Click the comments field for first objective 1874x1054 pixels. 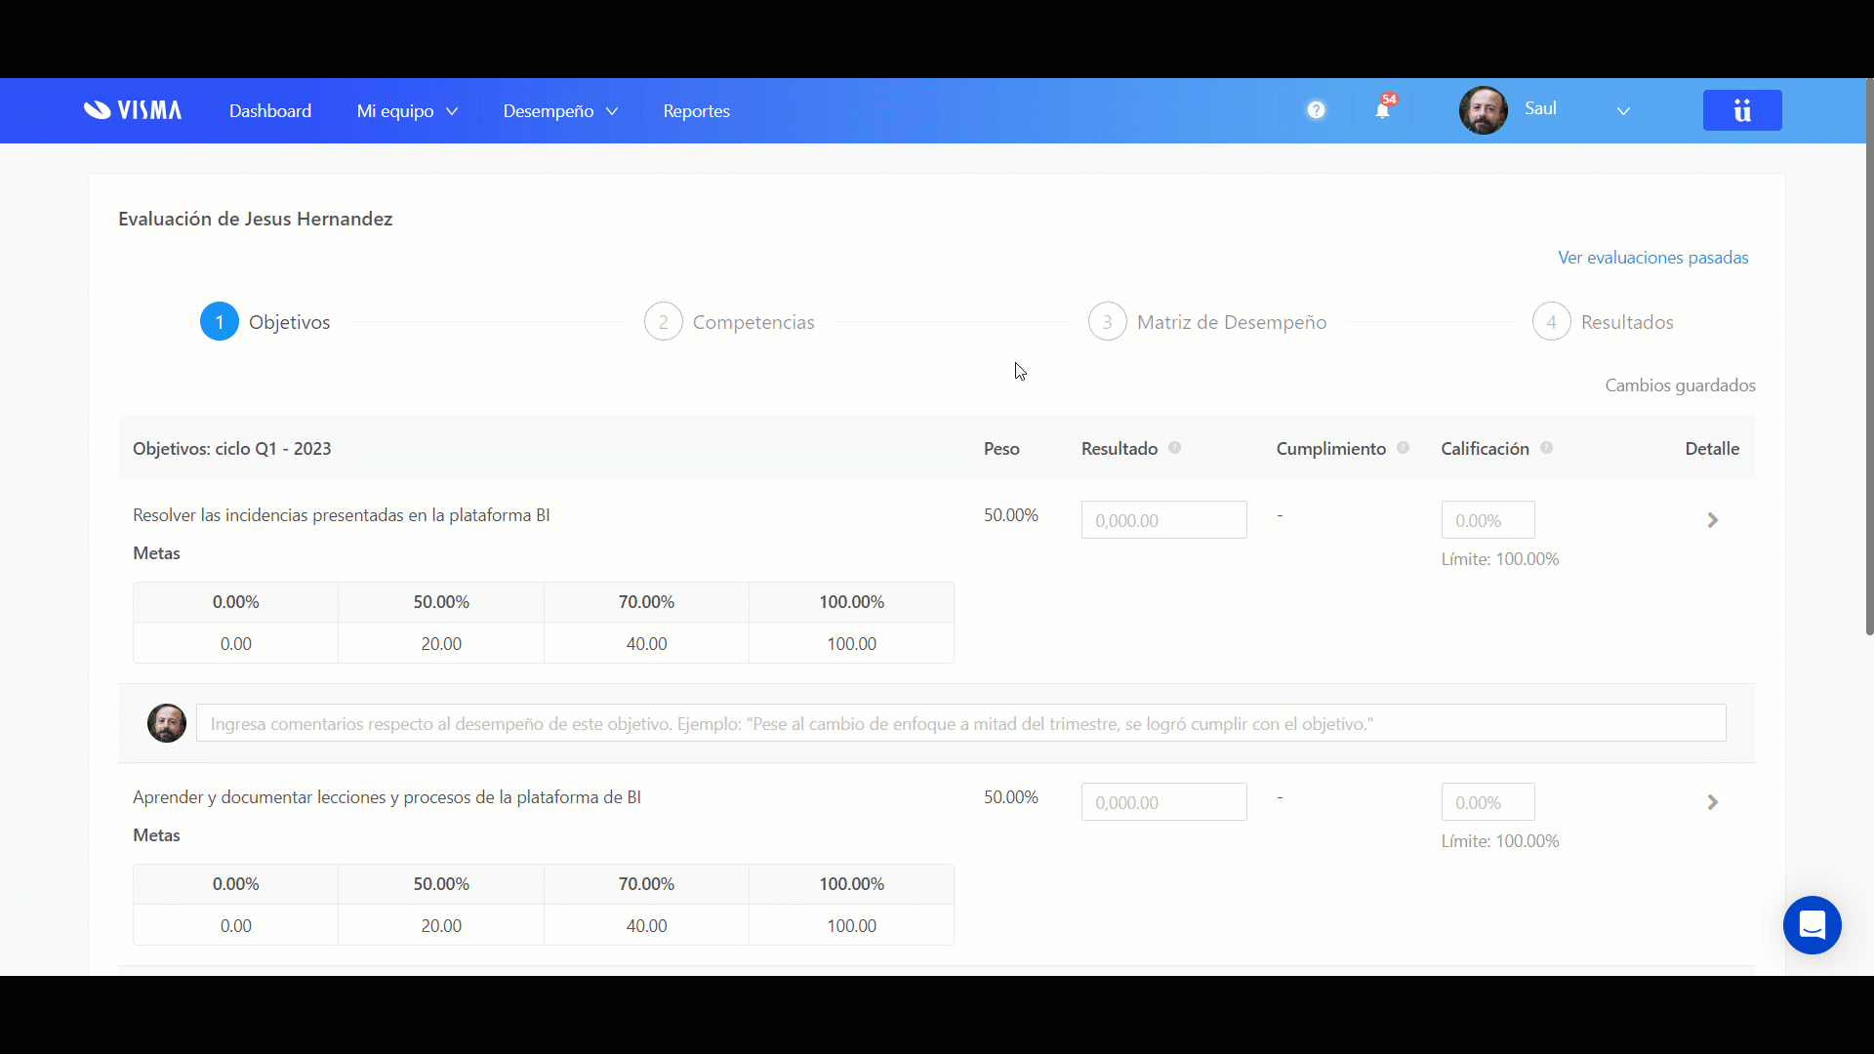pos(960,723)
